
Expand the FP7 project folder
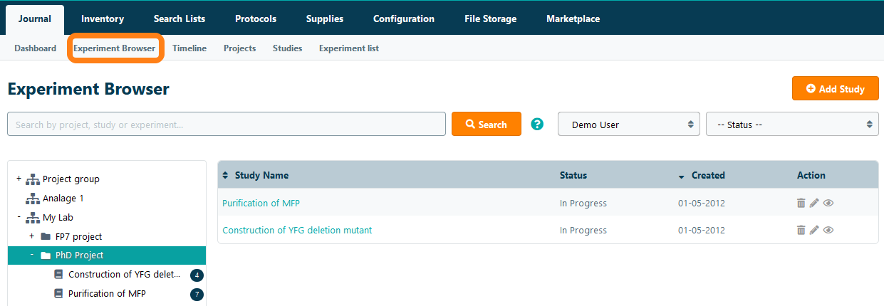pyautogui.click(x=31, y=236)
